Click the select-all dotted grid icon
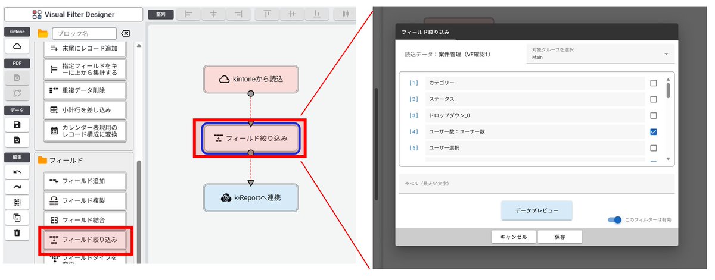The width and height of the screenshot is (715, 280). (17, 202)
